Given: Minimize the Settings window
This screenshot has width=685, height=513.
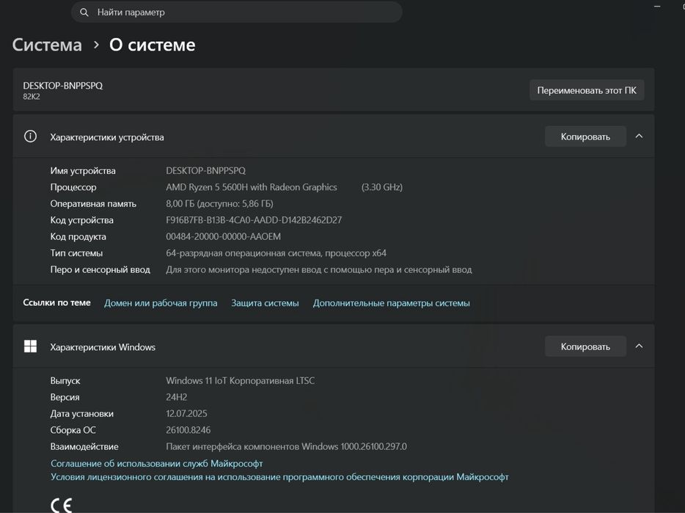Looking at the screenshot, I should (x=657, y=6).
